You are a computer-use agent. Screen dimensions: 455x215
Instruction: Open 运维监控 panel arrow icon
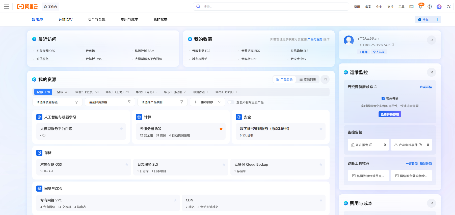coord(432,72)
